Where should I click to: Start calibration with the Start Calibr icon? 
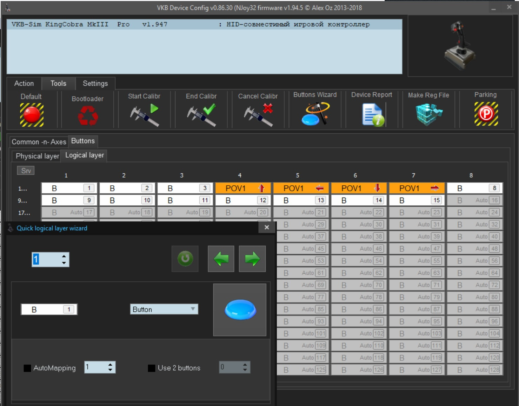(144, 115)
